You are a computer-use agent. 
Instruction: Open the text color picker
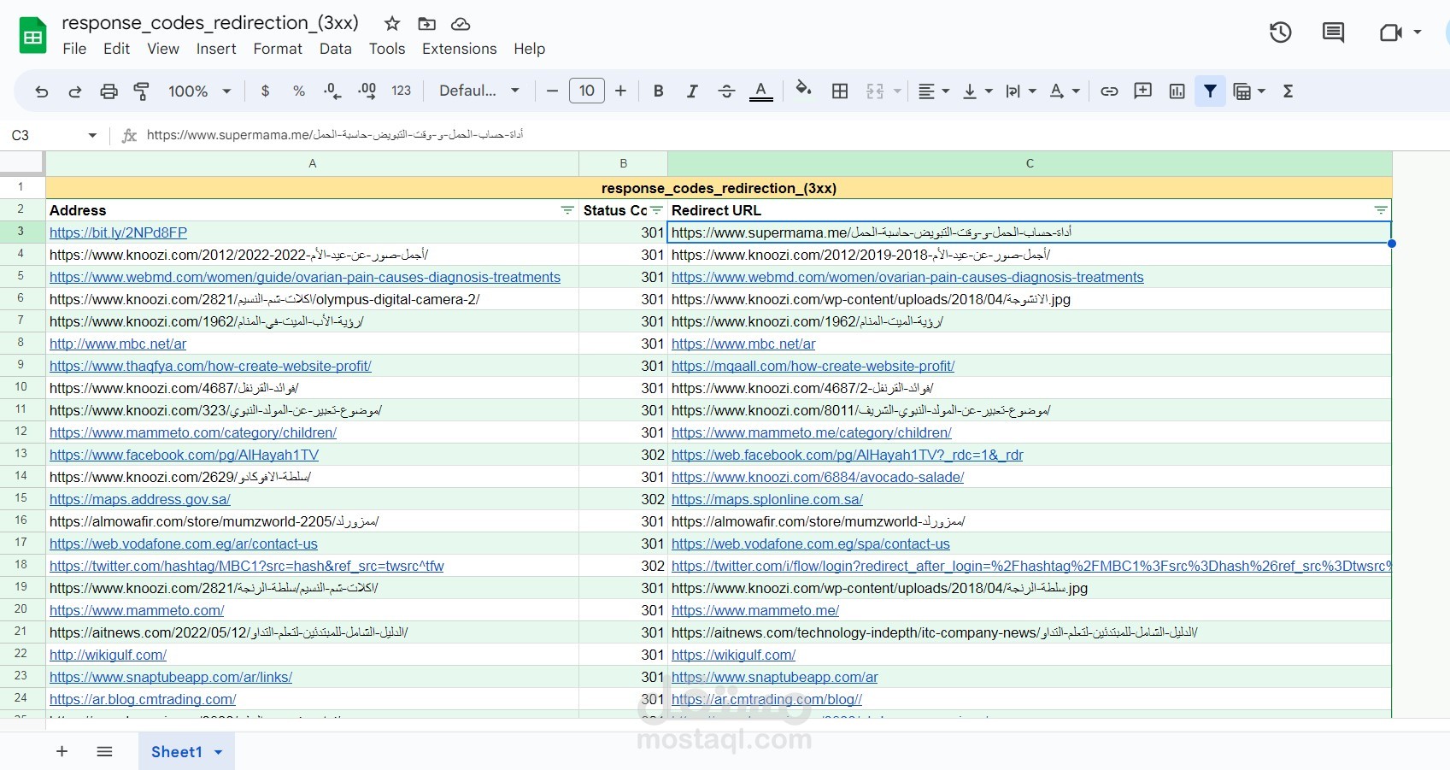coord(761,91)
